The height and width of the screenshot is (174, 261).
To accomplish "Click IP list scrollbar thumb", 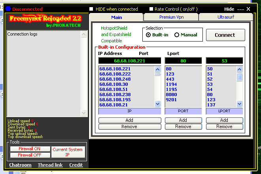I will 157,74.
